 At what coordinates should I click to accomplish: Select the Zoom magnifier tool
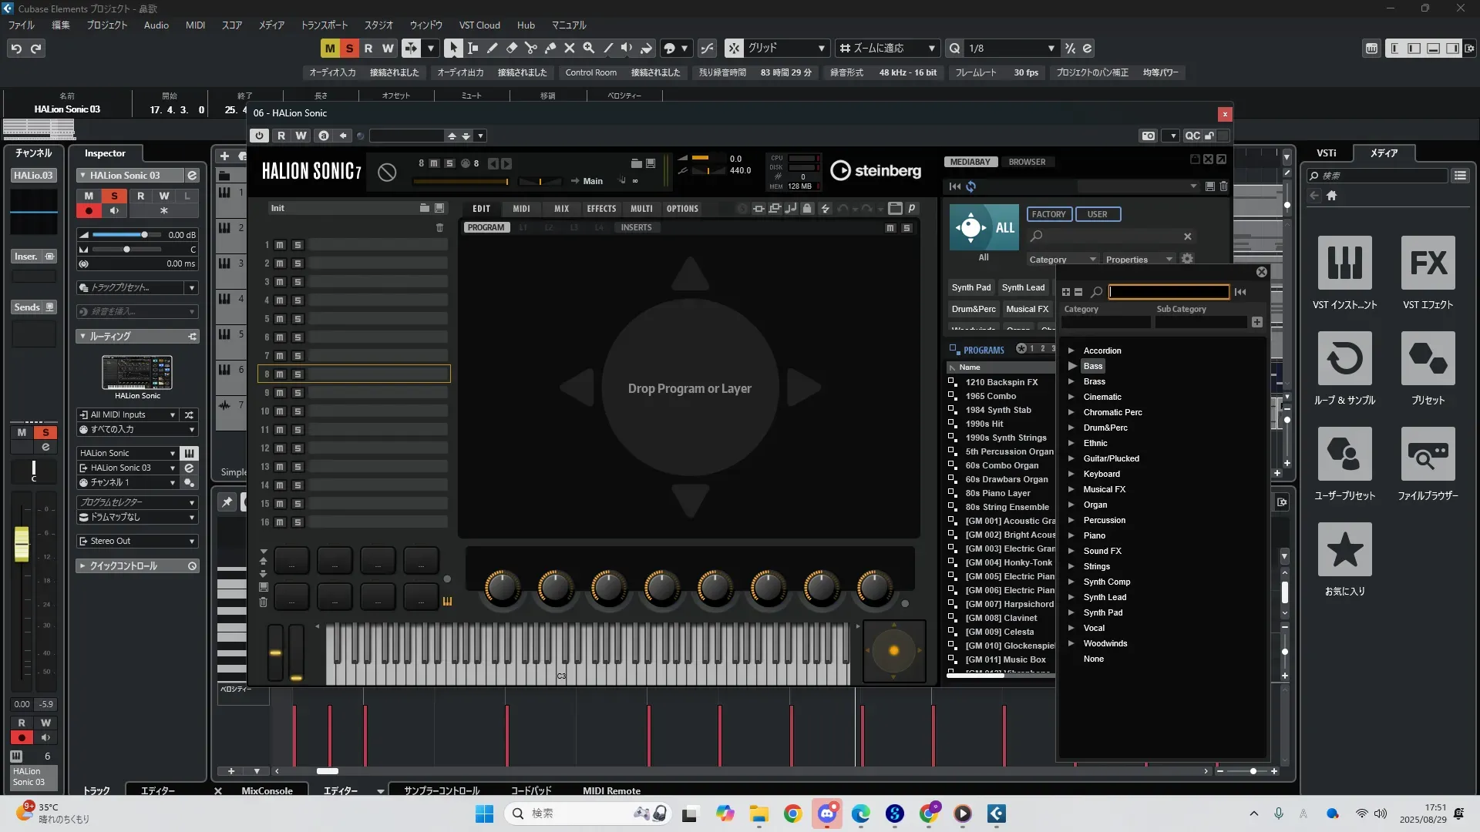point(588,48)
